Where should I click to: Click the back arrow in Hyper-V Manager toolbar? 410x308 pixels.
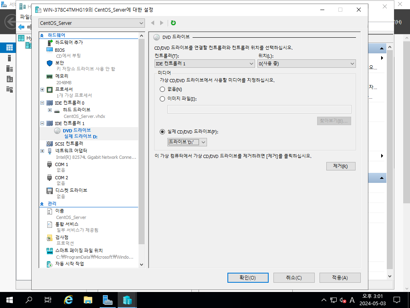click(21, 27)
